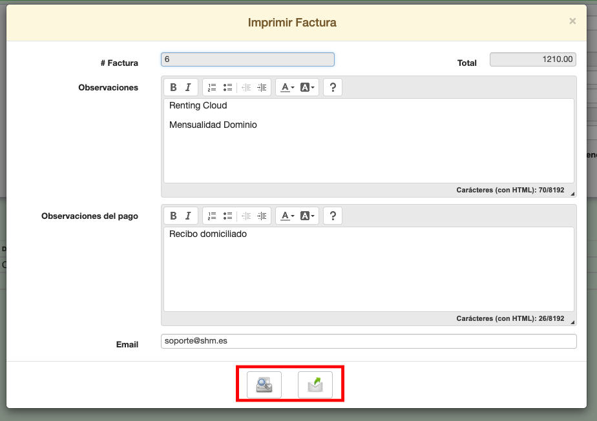Close the Imprimir Factura dialog
597x421 pixels.
[x=572, y=21]
